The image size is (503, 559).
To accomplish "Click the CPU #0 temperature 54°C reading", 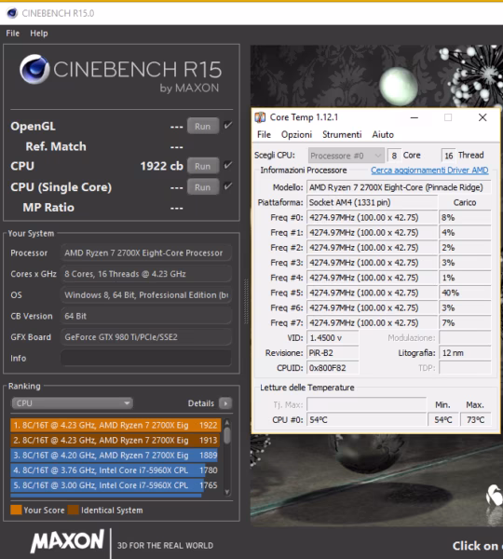I will [x=366, y=420].
